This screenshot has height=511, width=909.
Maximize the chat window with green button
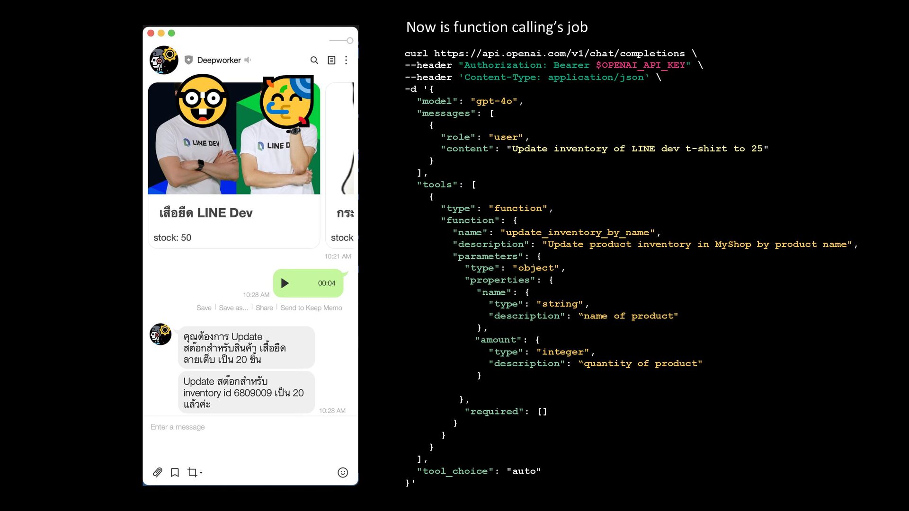tap(171, 33)
